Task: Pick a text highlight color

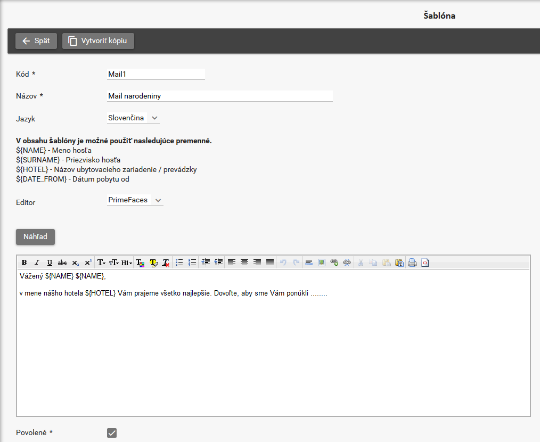Action: tap(153, 263)
